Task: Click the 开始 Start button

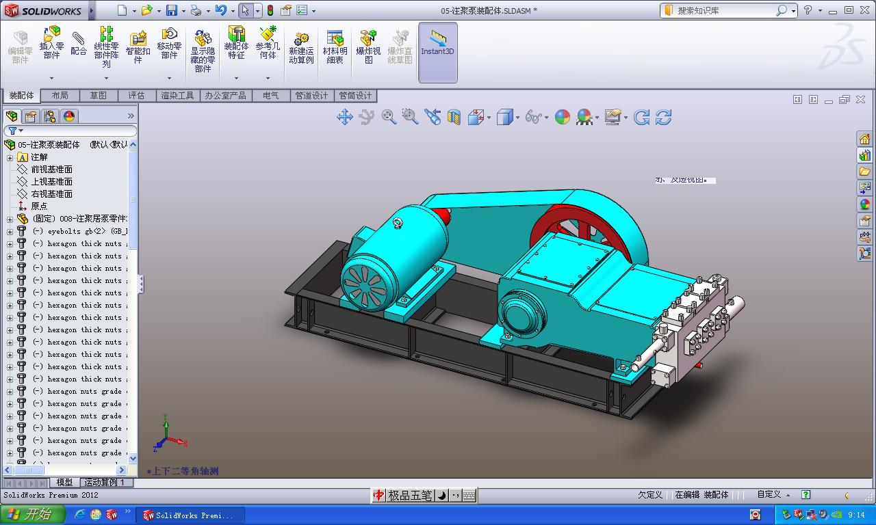Action: pos(33,515)
